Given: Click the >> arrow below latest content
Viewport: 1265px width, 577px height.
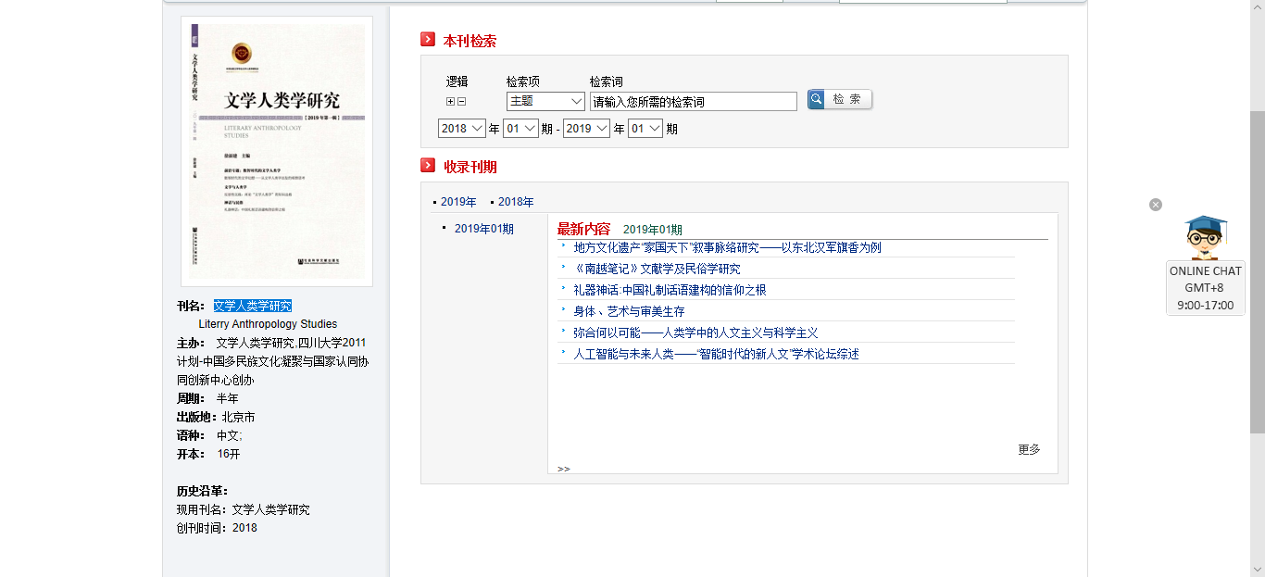Looking at the screenshot, I should [x=563, y=469].
